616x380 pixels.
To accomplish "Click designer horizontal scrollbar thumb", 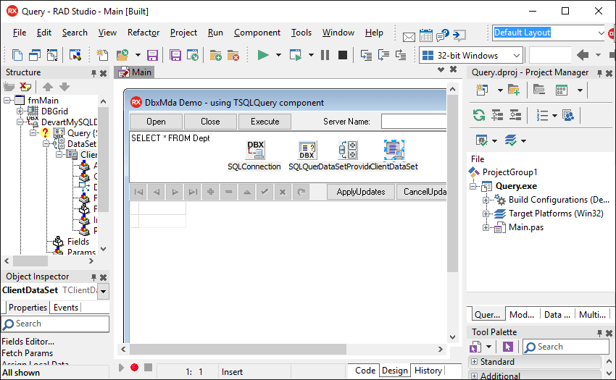I will coord(238,349).
